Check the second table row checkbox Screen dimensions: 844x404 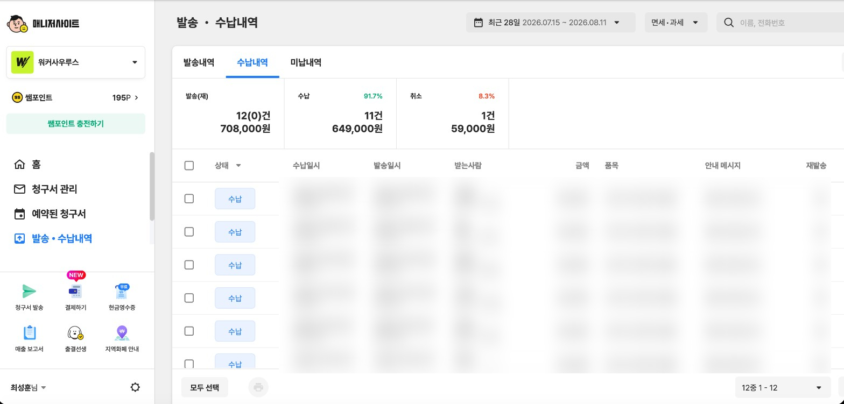coord(189,232)
